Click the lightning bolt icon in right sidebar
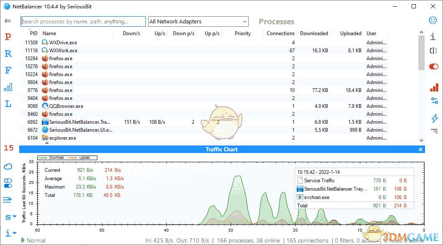Image resolution: width=443 pixels, height=245 pixels. tap(434, 118)
